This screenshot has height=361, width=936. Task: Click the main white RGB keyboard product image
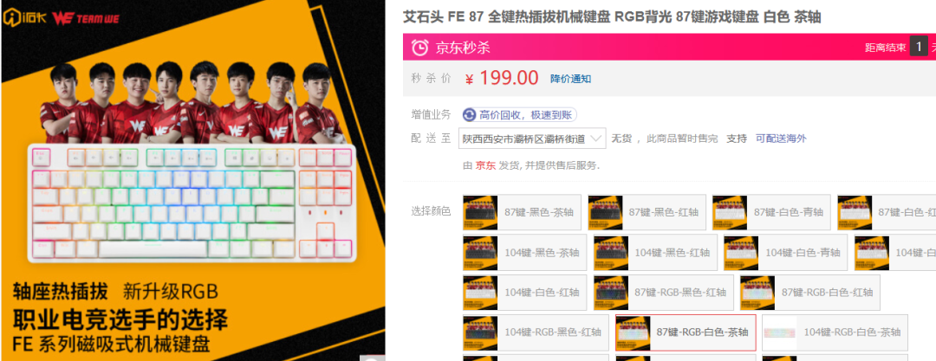coord(192,203)
